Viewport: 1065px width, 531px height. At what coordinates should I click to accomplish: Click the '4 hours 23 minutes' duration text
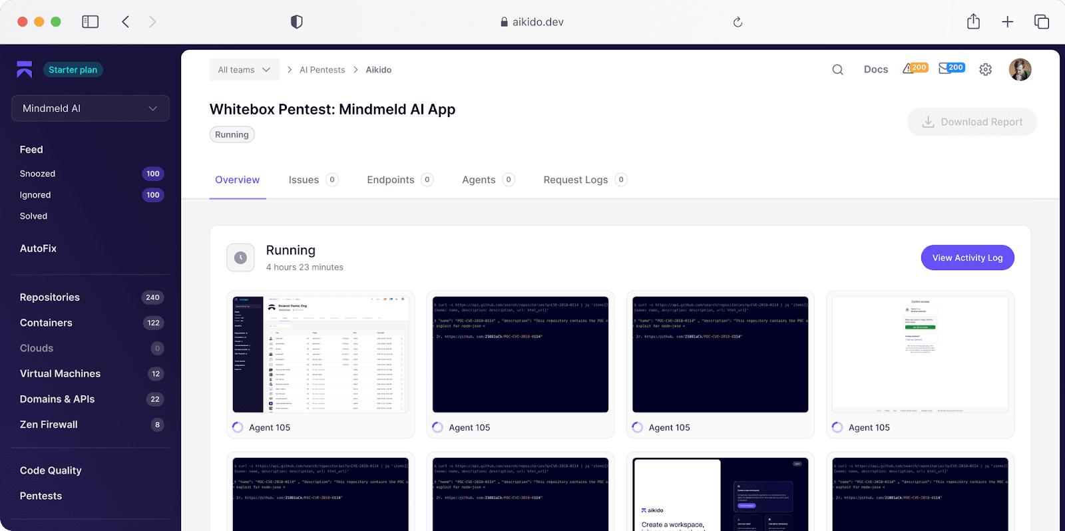305,267
